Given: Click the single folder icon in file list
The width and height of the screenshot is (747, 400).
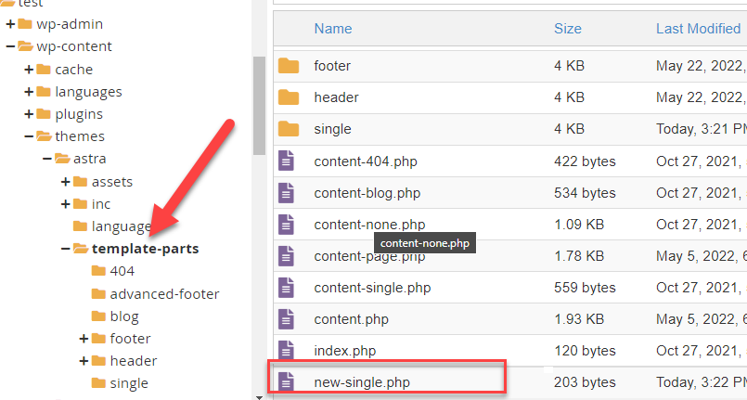Looking at the screenshot, I should pyautogui.click(x=289, y=129).
